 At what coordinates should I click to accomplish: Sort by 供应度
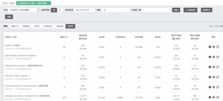pos(70,26)
